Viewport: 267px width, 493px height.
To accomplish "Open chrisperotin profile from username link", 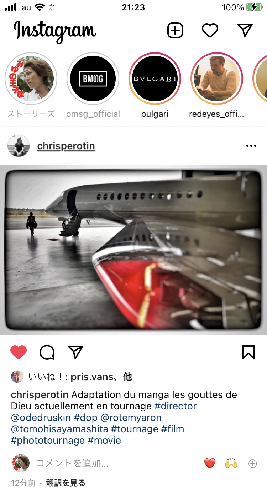I will tap(66, 146).
